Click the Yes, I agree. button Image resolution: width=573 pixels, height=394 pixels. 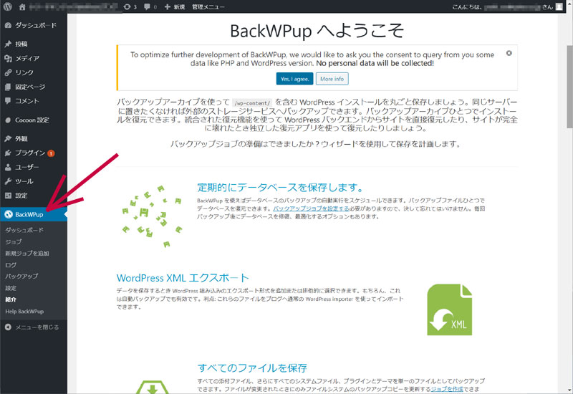pos(294,79)
